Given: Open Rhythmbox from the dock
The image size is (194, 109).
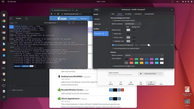Looking at the screenshot, I should 4,38.
